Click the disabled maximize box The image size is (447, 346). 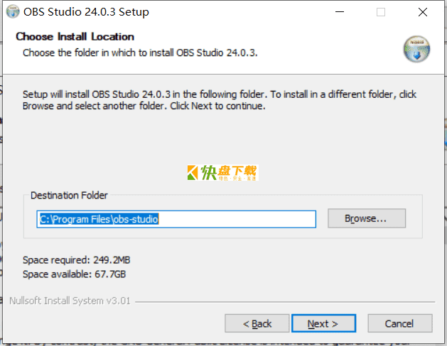pos(381,12)
